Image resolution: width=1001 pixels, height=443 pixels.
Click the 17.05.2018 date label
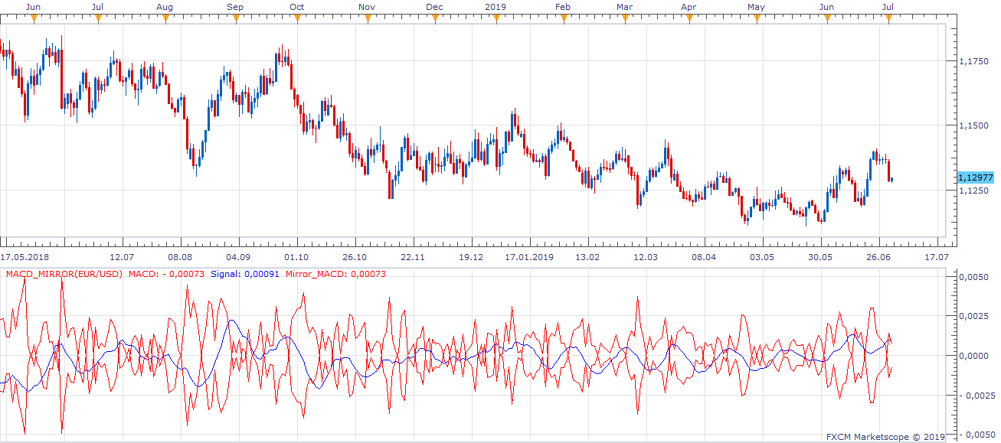(25, 258)
